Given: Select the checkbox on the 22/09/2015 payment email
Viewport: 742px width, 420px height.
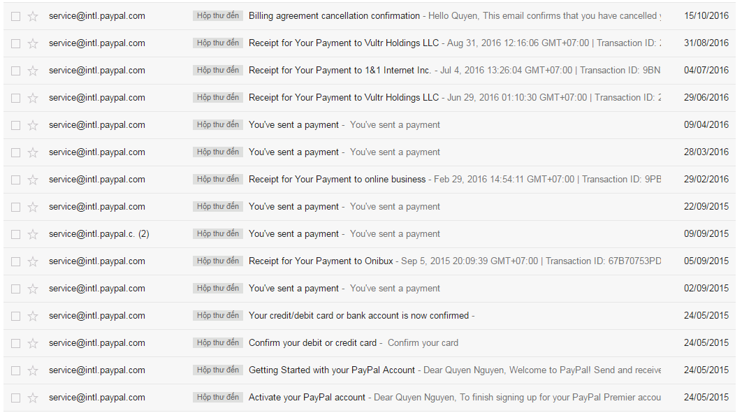Looking at the screenshot, I should [x=15, y=206].
